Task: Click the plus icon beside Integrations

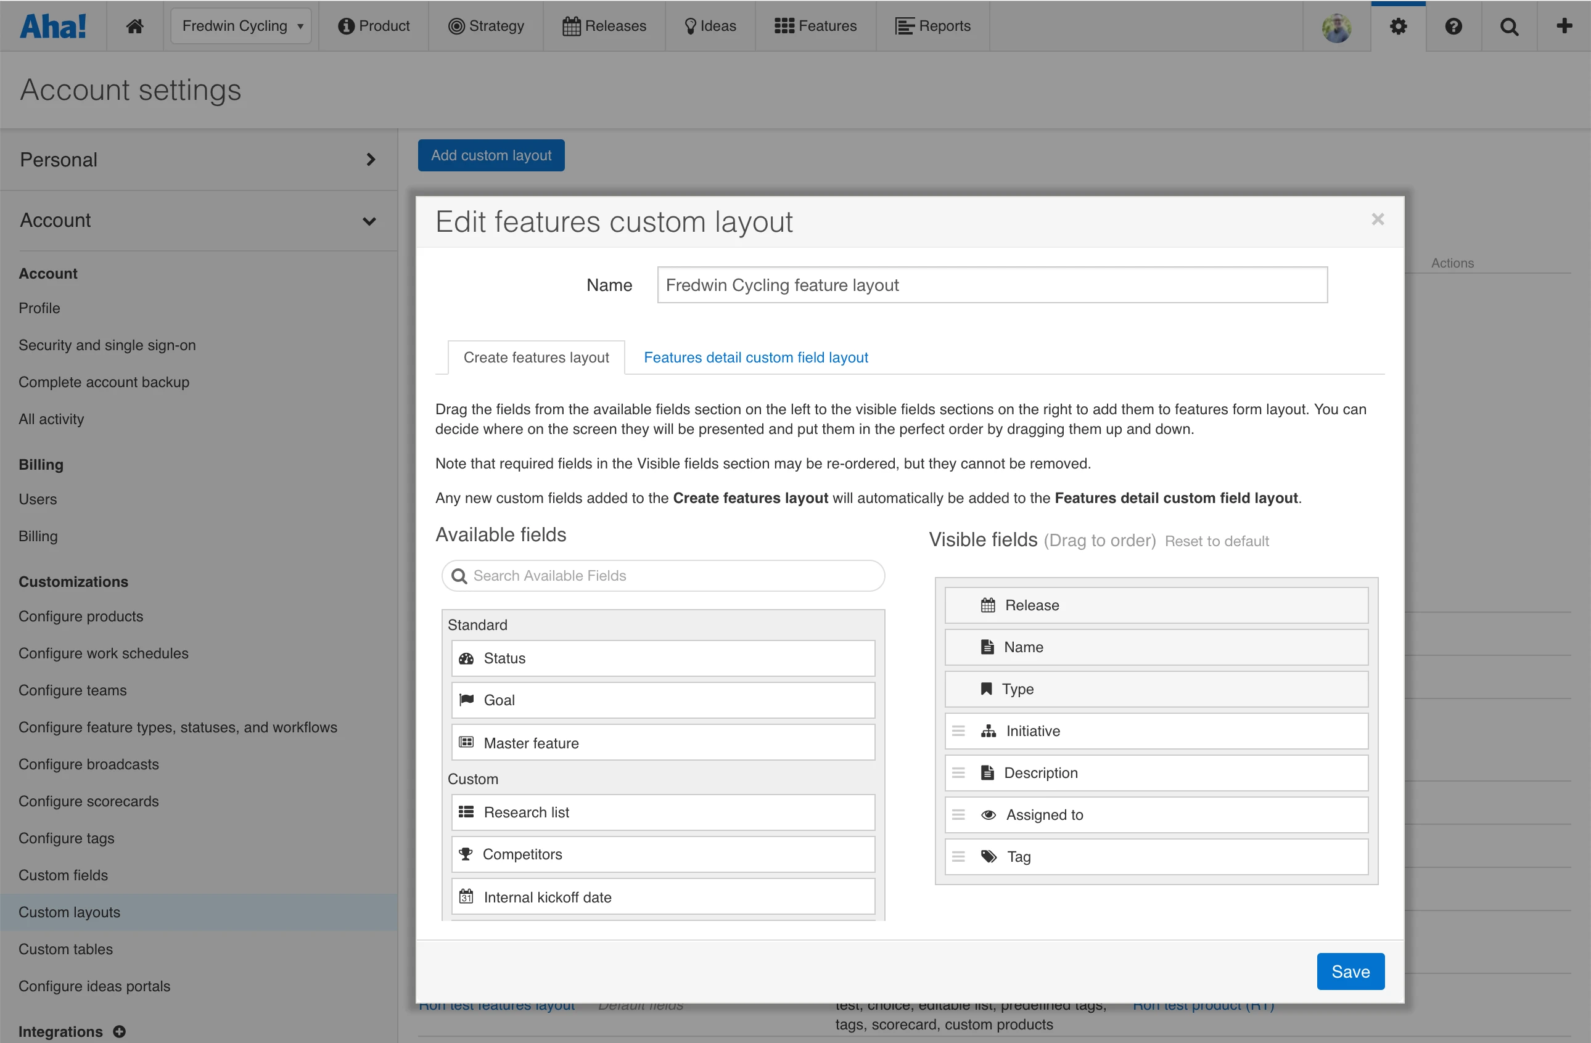Action: pyautogui.click(x=119, y=1031)
